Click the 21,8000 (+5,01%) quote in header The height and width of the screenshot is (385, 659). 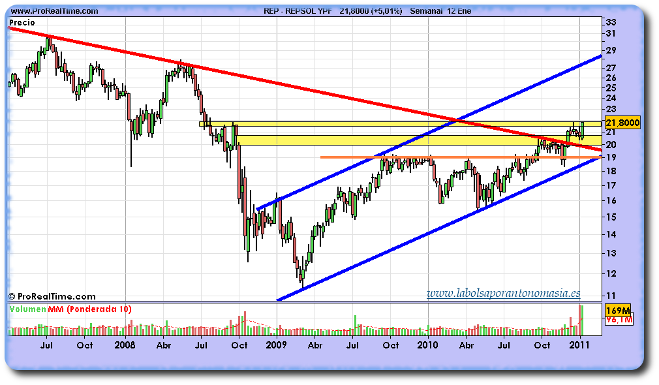(x=371, y=11)
